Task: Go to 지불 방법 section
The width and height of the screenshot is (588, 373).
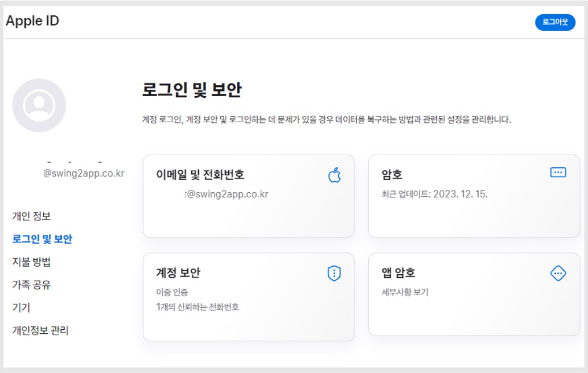Action: [x=31, y=262]
